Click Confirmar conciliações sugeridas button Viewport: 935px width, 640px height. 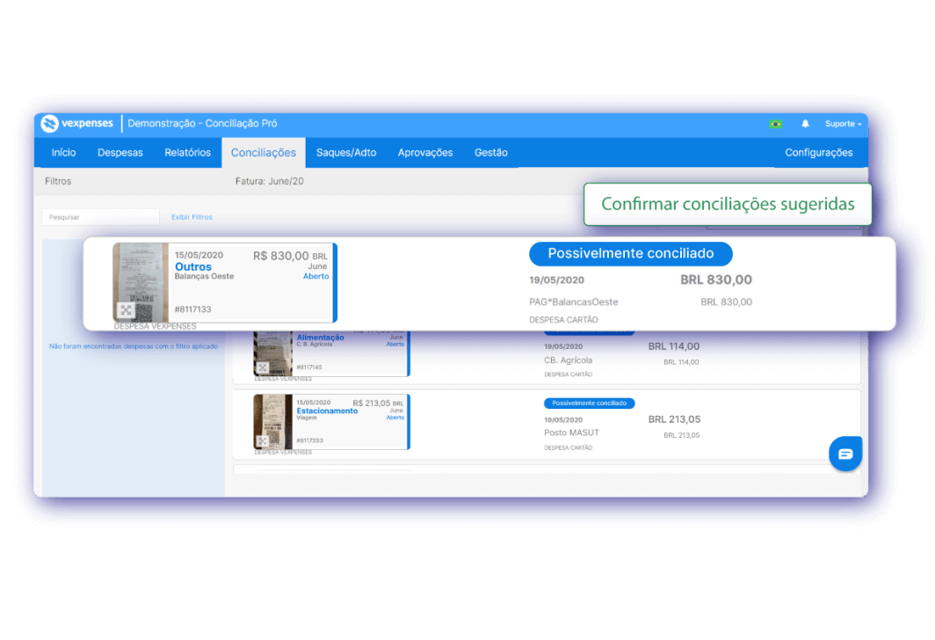728,204
